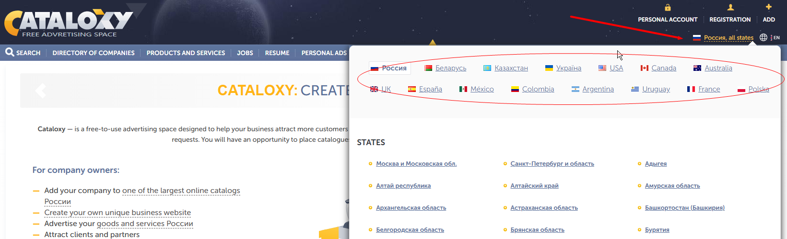Open the Personal Ads menu item
The width and height of the screenshot is (787, 239).
pos(324,53)
